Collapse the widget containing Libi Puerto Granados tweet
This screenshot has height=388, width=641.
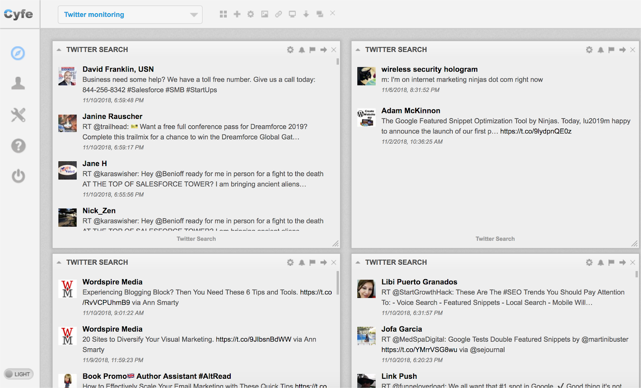click(x=358, y=262)
